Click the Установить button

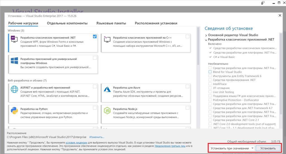(268, 148)
